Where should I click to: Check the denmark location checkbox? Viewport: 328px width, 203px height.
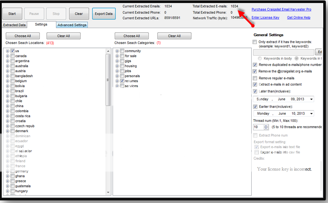coord(13,131)
